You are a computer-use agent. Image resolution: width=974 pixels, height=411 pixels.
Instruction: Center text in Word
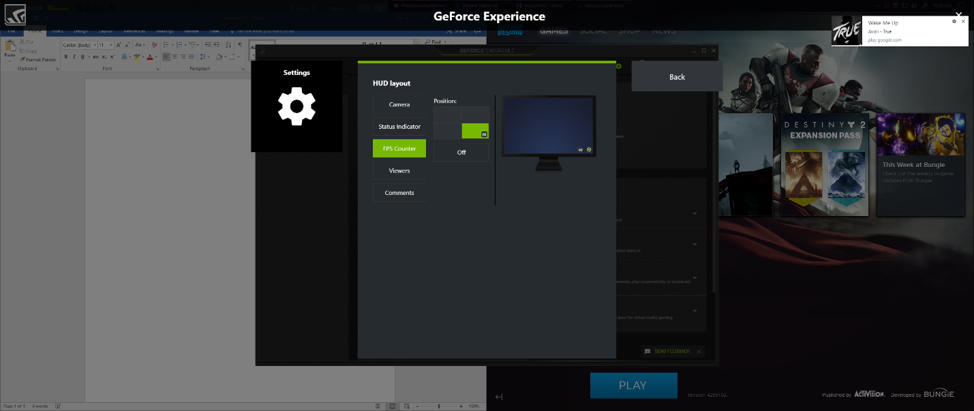pos(174,57)
